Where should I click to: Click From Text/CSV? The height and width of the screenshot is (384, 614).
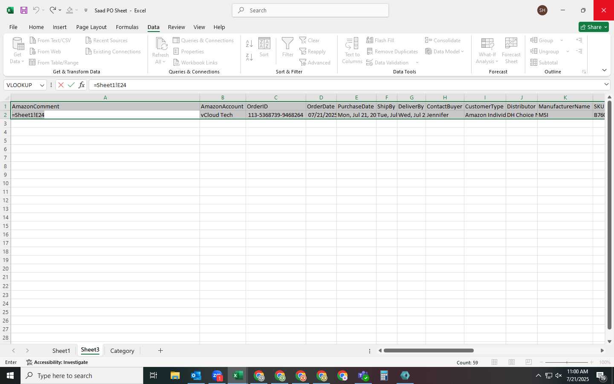click(50, 40)
